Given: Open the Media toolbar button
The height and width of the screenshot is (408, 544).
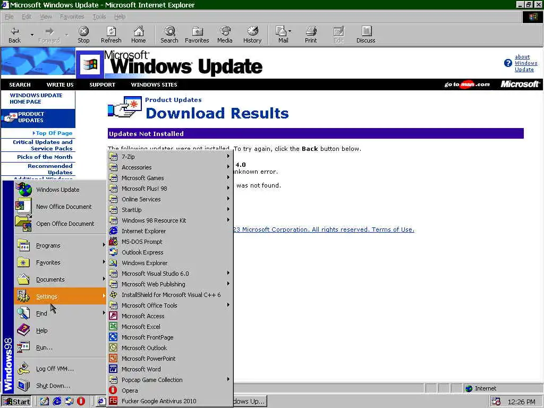Looking at the screenshot, I should click(x=225, y=35).
